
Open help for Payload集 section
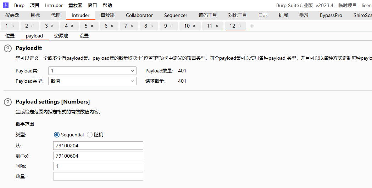8,48
